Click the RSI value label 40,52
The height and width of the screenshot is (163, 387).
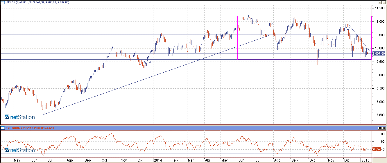(x=376, y=149)
